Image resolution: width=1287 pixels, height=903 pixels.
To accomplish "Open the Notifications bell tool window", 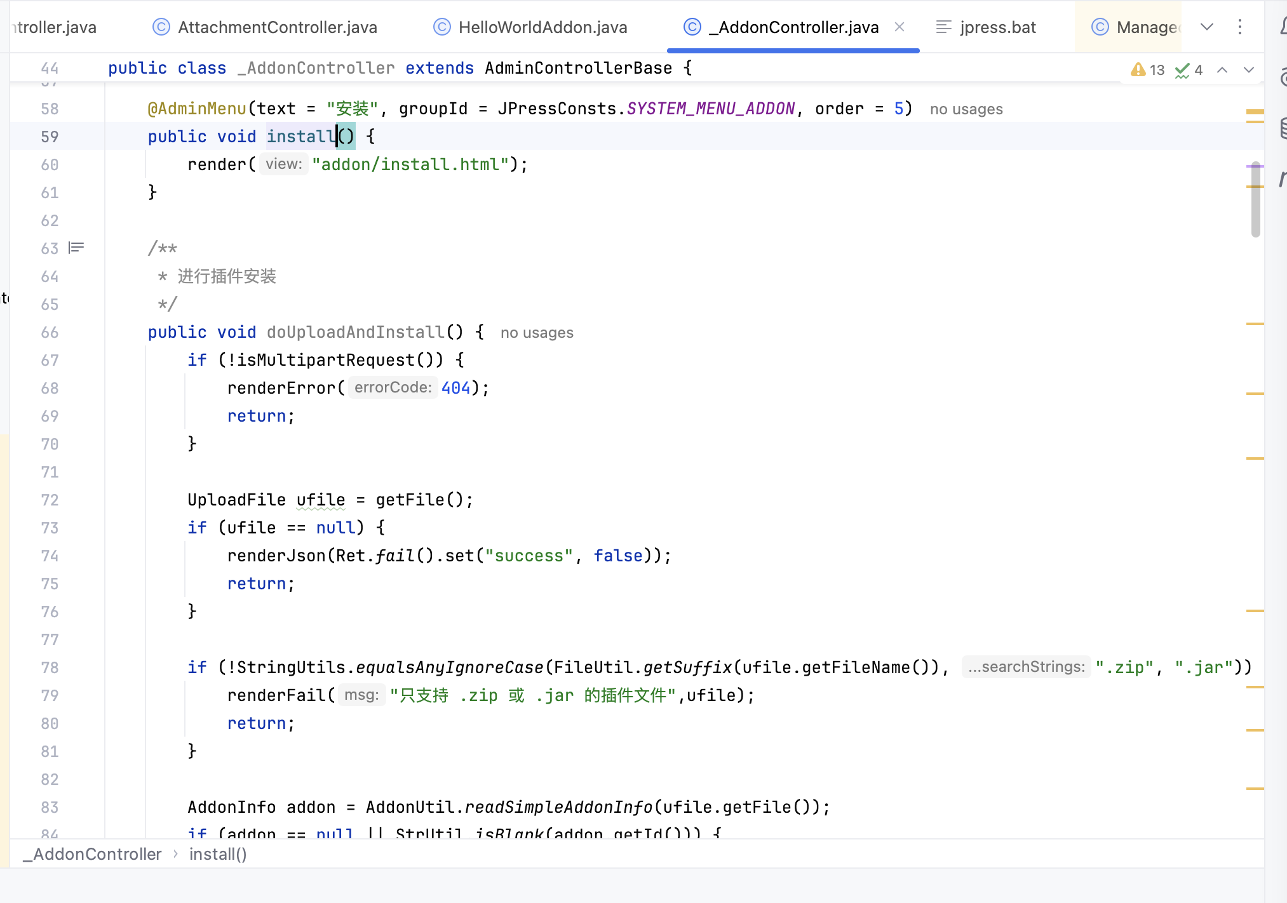I will [1283, 27].
